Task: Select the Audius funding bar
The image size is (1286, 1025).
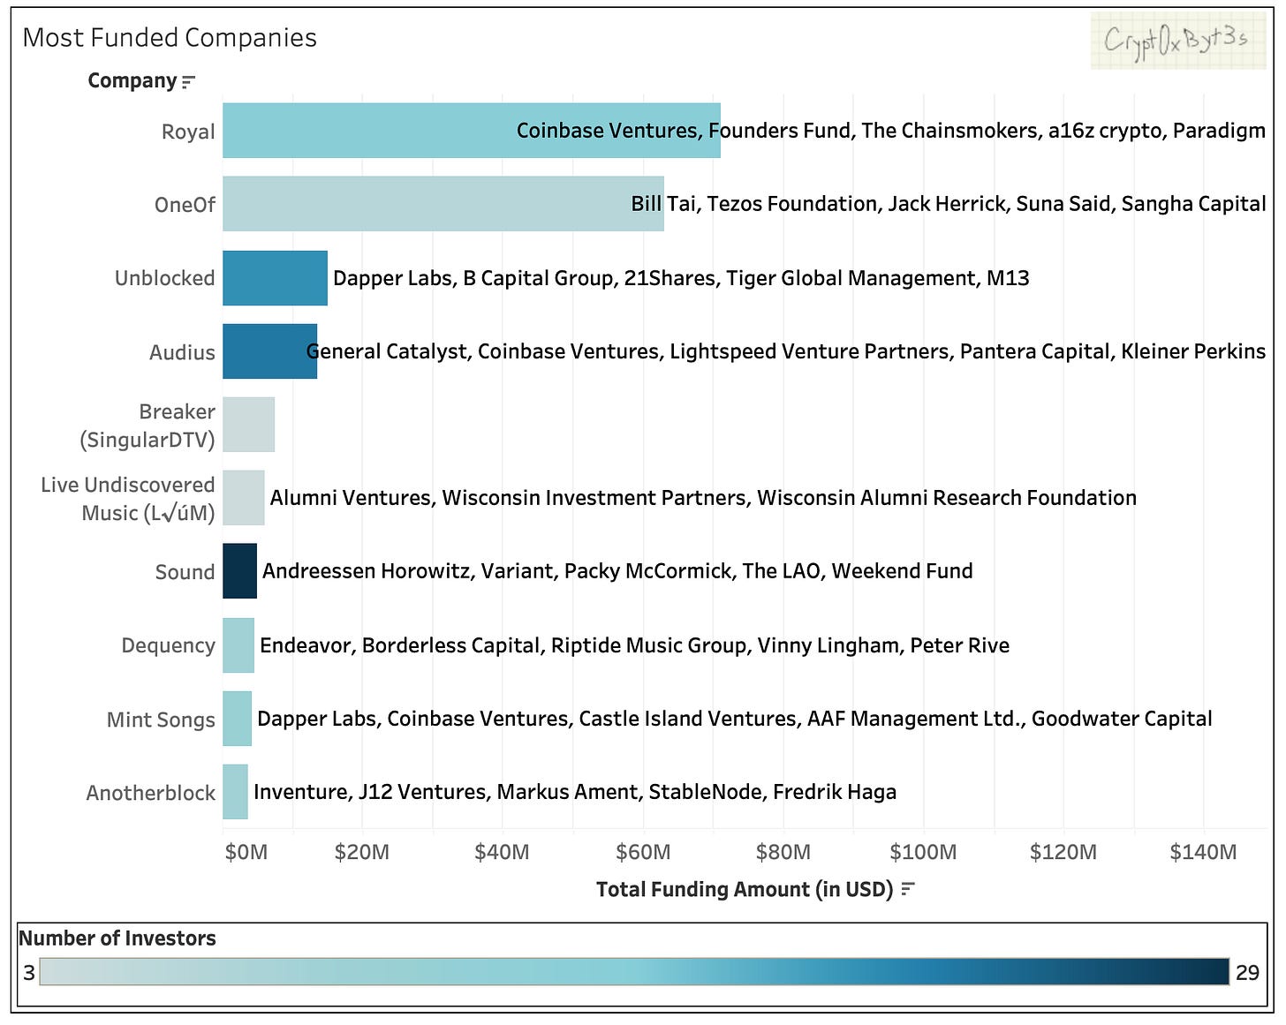Action: pos(269,351)
